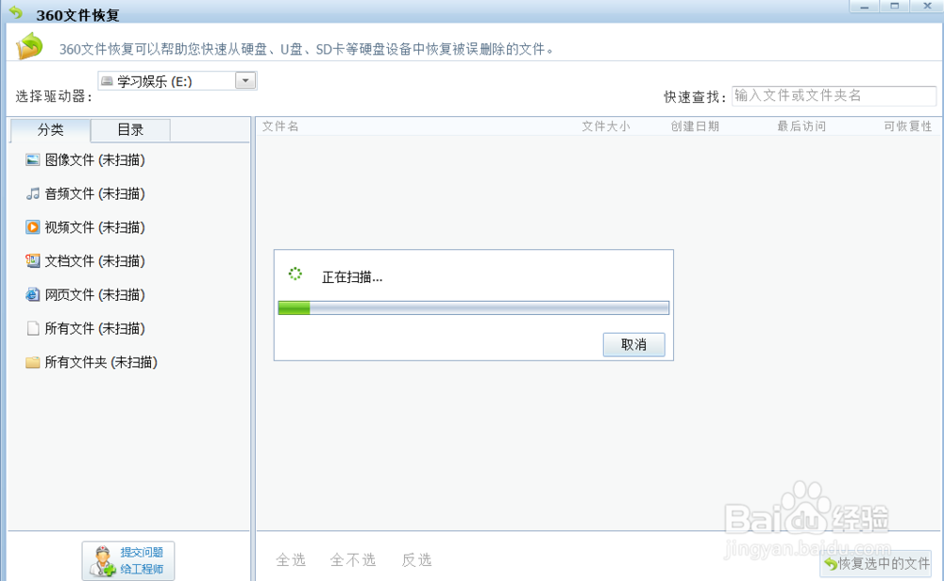
Task: Click 反选 to invert the selection
Action: (415, 559)
